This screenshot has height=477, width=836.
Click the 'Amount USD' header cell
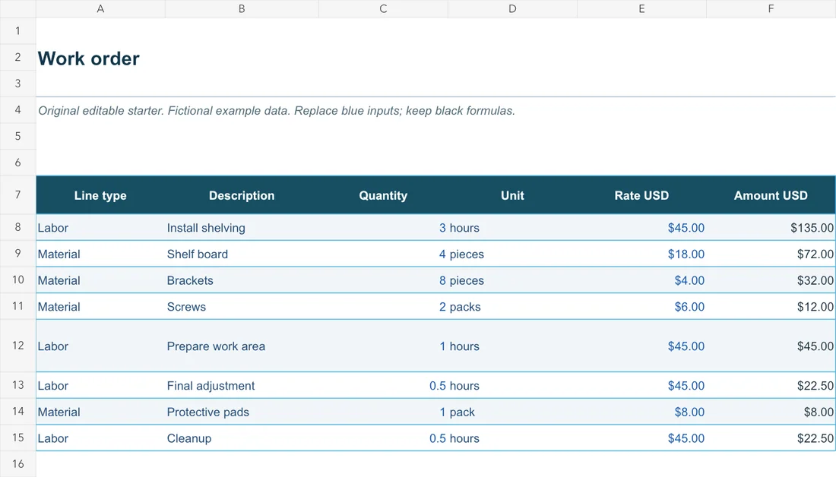tap(771, 195)
